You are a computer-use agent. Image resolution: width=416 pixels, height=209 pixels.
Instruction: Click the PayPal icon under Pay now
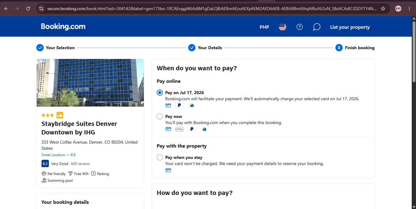(x=192, y=129)
